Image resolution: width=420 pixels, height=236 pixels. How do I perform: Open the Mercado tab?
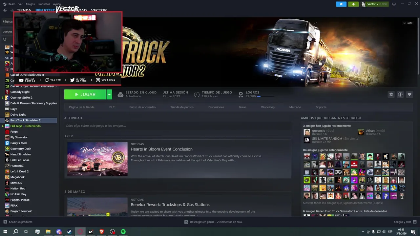[295, 107]
